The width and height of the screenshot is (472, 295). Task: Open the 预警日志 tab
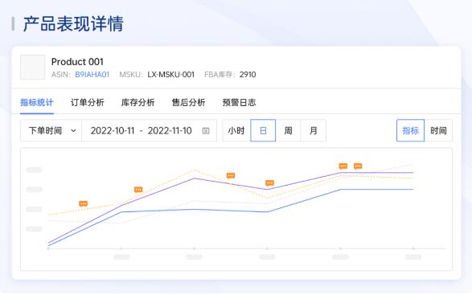click(239, 103)
